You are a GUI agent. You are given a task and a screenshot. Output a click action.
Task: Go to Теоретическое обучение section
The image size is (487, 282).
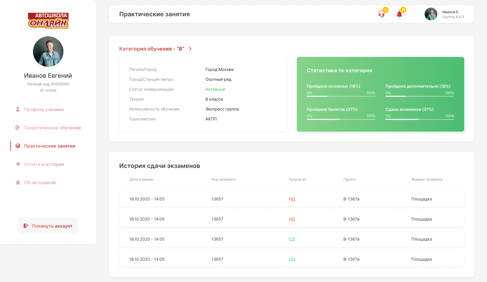tap(52, 128)
